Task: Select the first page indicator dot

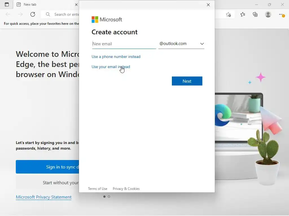Action: pyautogui.click(x=104, y=197)
